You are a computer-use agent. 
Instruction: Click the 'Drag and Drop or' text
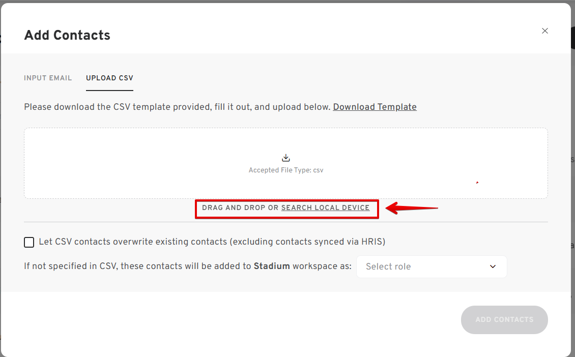point(240,208)
